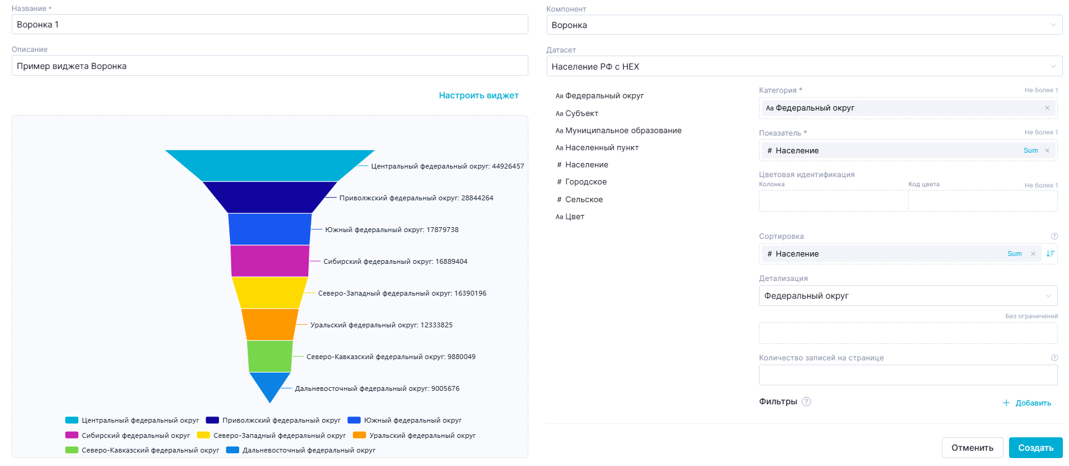The width and height of the screenshot is (1069, 466).
Task: Remove Федеральный округ from the Категория field
Action: 1047,108
